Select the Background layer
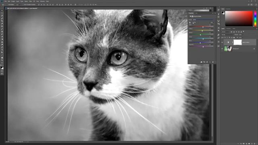The width and height of the screenshot is (258, 145). (x=239, y=49)
